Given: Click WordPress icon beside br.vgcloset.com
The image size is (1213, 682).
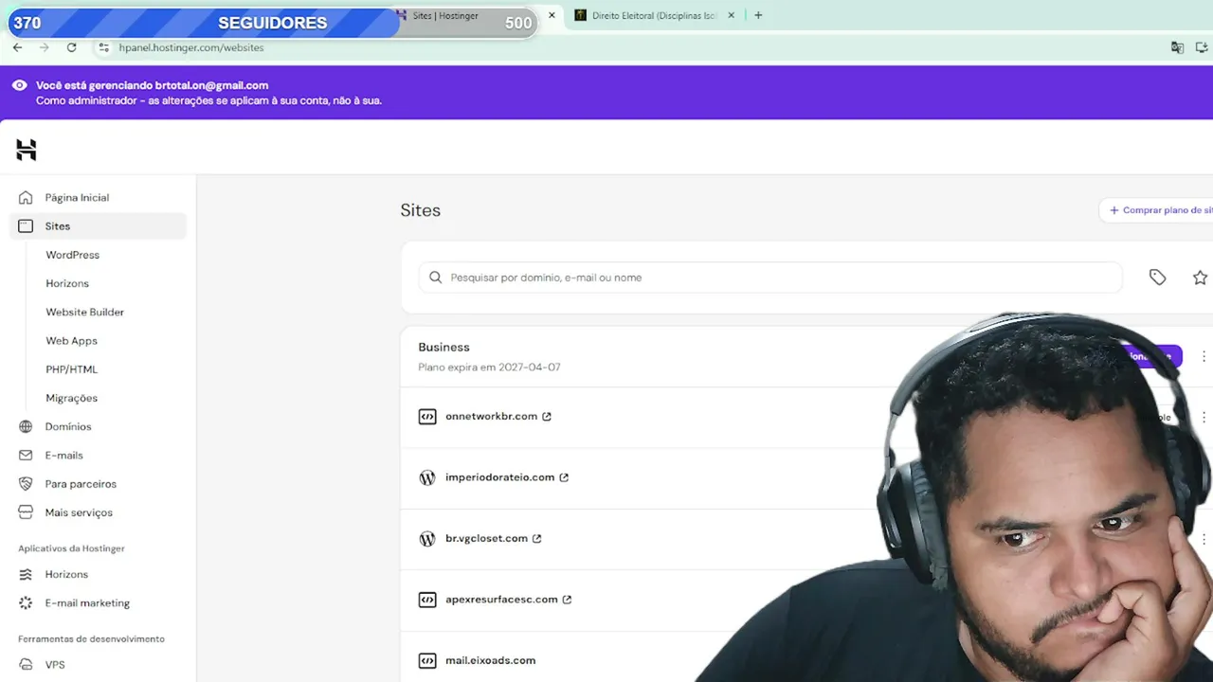Looking at the screenshot, I should click(x=427, y=539).
